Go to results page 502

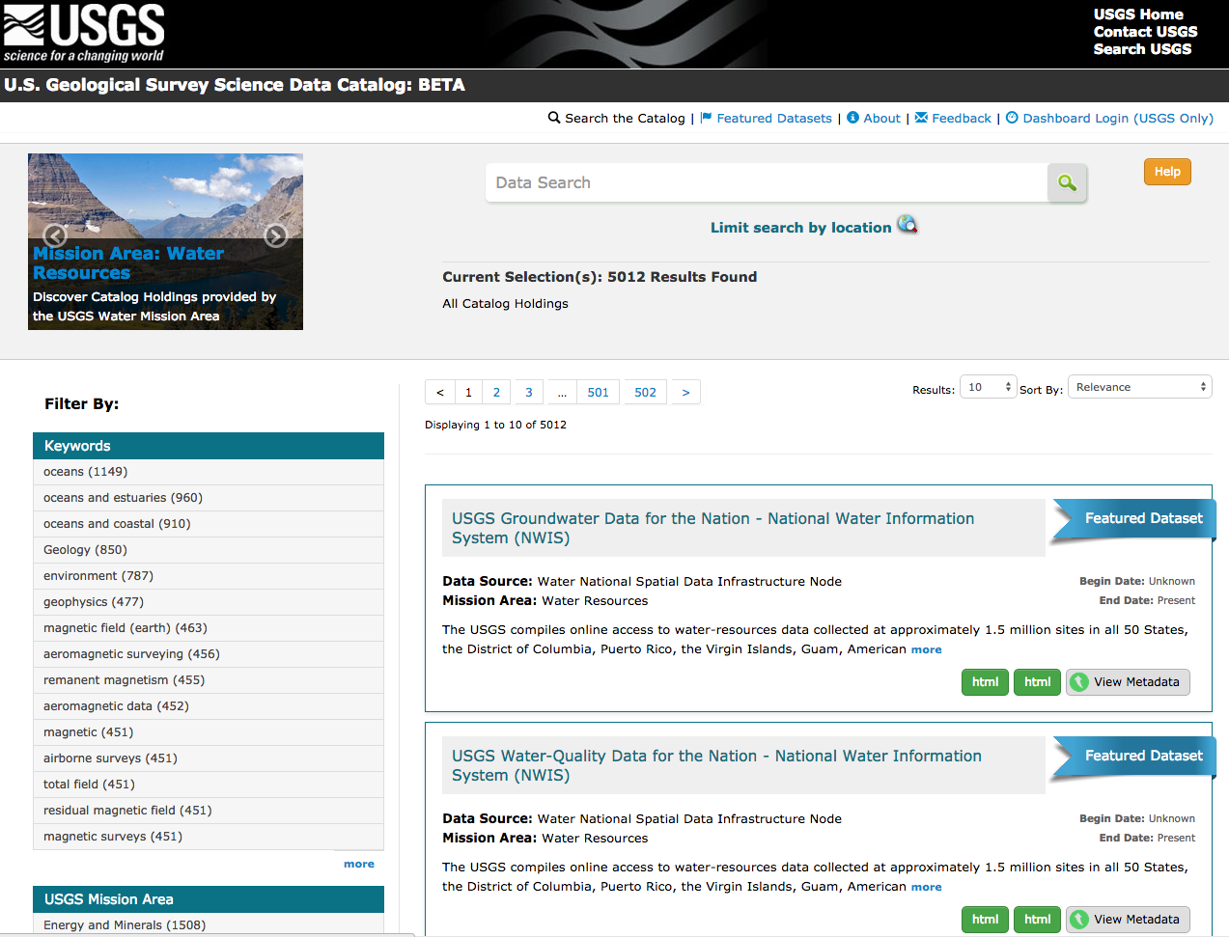(644, 392)
